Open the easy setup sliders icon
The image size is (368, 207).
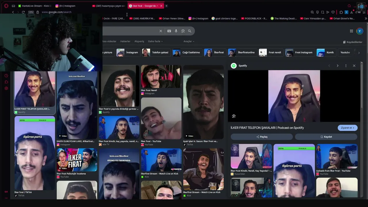point(364,12)
